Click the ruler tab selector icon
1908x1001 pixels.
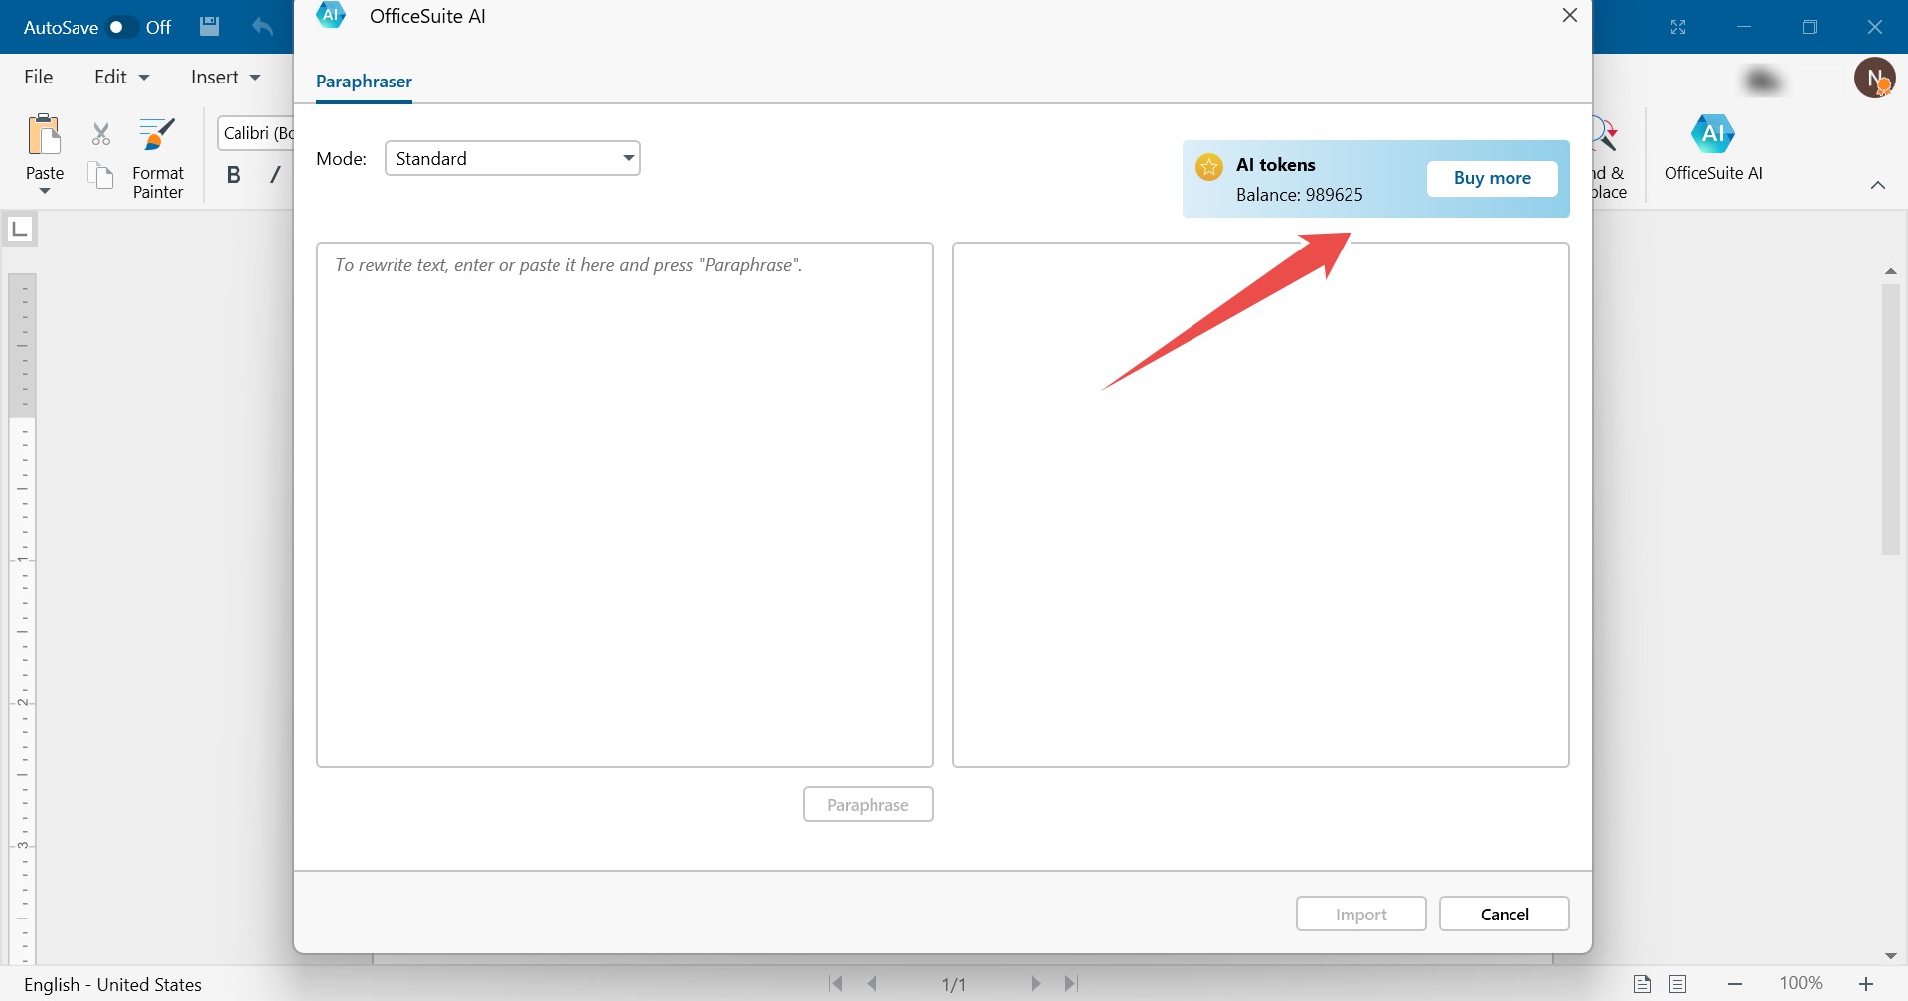[20, 230]
